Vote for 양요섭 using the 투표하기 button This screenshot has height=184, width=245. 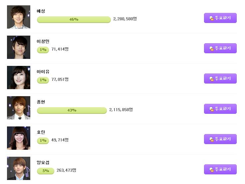pos(220,169)
